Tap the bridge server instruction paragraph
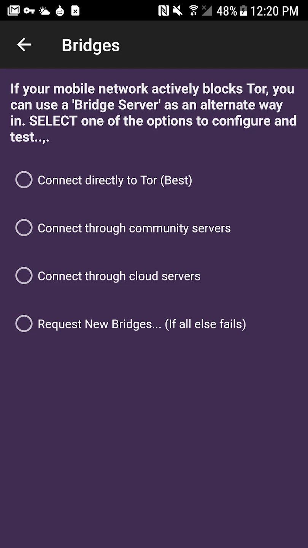The width and height of the screenshot is (308, 548). (x=154, y=113)
